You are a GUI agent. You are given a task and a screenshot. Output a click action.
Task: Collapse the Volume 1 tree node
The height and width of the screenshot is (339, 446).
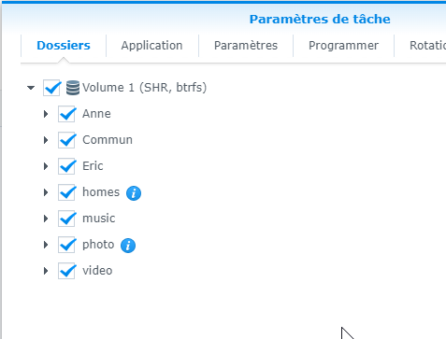(x=31, y=88)
